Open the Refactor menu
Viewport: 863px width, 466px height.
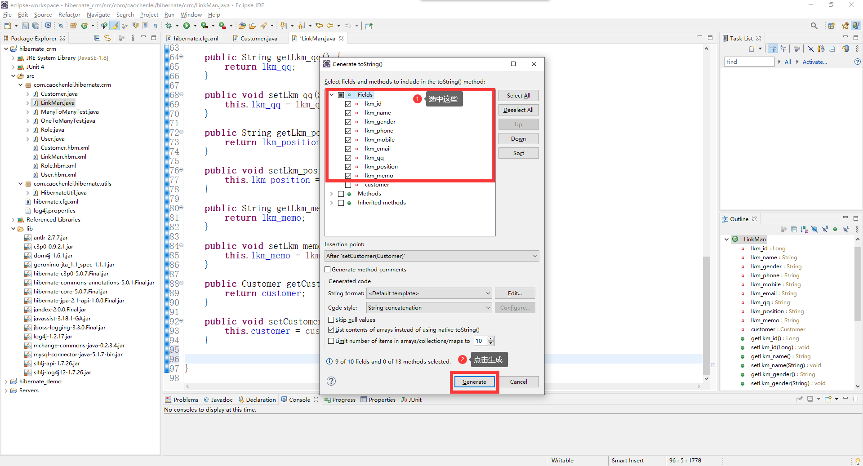[x=69, y=14]
